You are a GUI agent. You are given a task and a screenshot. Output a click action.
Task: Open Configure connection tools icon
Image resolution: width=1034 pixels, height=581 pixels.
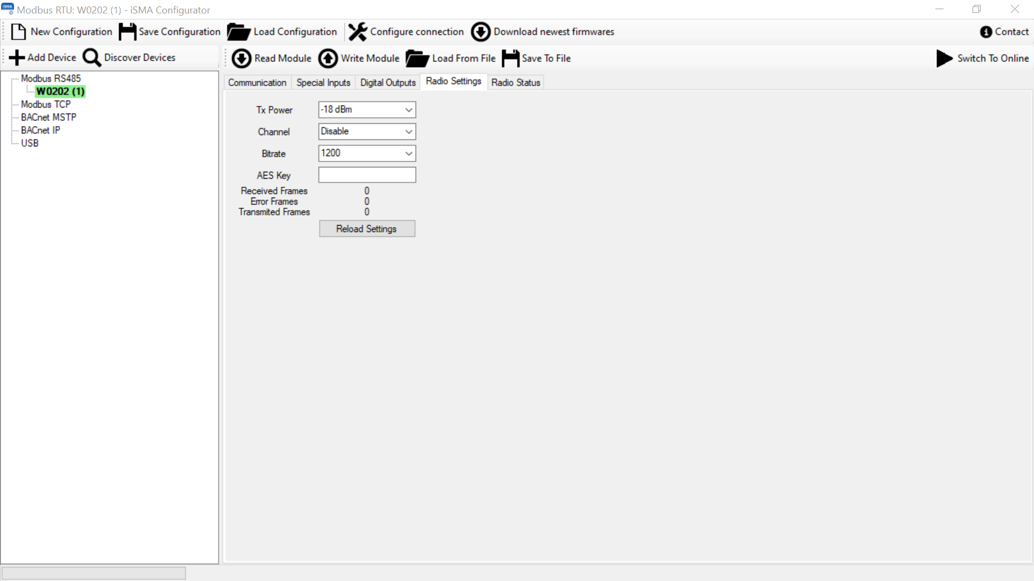tap(357, 32)
